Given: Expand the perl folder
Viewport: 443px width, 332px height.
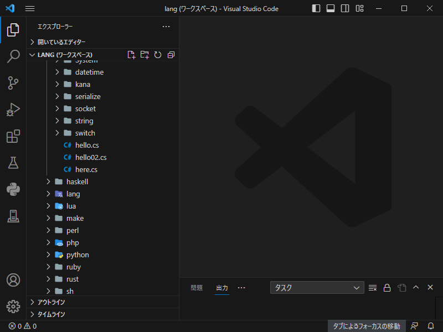Looking at the screenshot, I should click(x=103, y=230).
